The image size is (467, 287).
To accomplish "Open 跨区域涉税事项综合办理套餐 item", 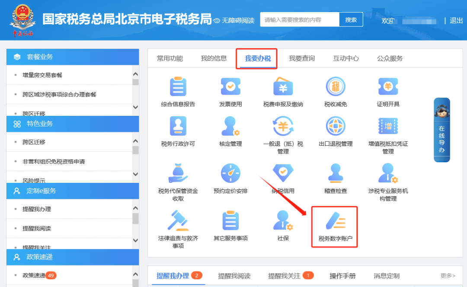I will coord(59,94).
